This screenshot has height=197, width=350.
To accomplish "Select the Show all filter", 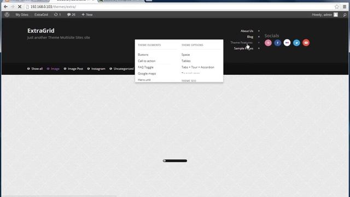I will pyautogui.click(x=35, y=69).
